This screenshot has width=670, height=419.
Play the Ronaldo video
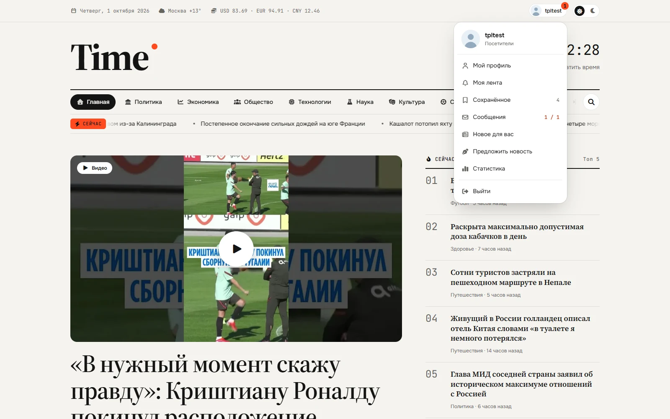click(x=236, y=248)
